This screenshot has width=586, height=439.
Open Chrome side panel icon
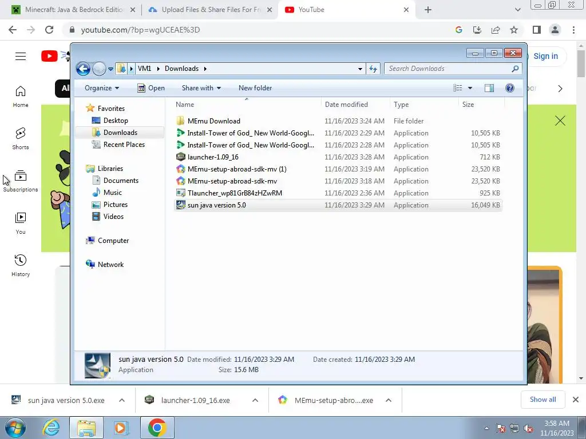pos(537,30)
